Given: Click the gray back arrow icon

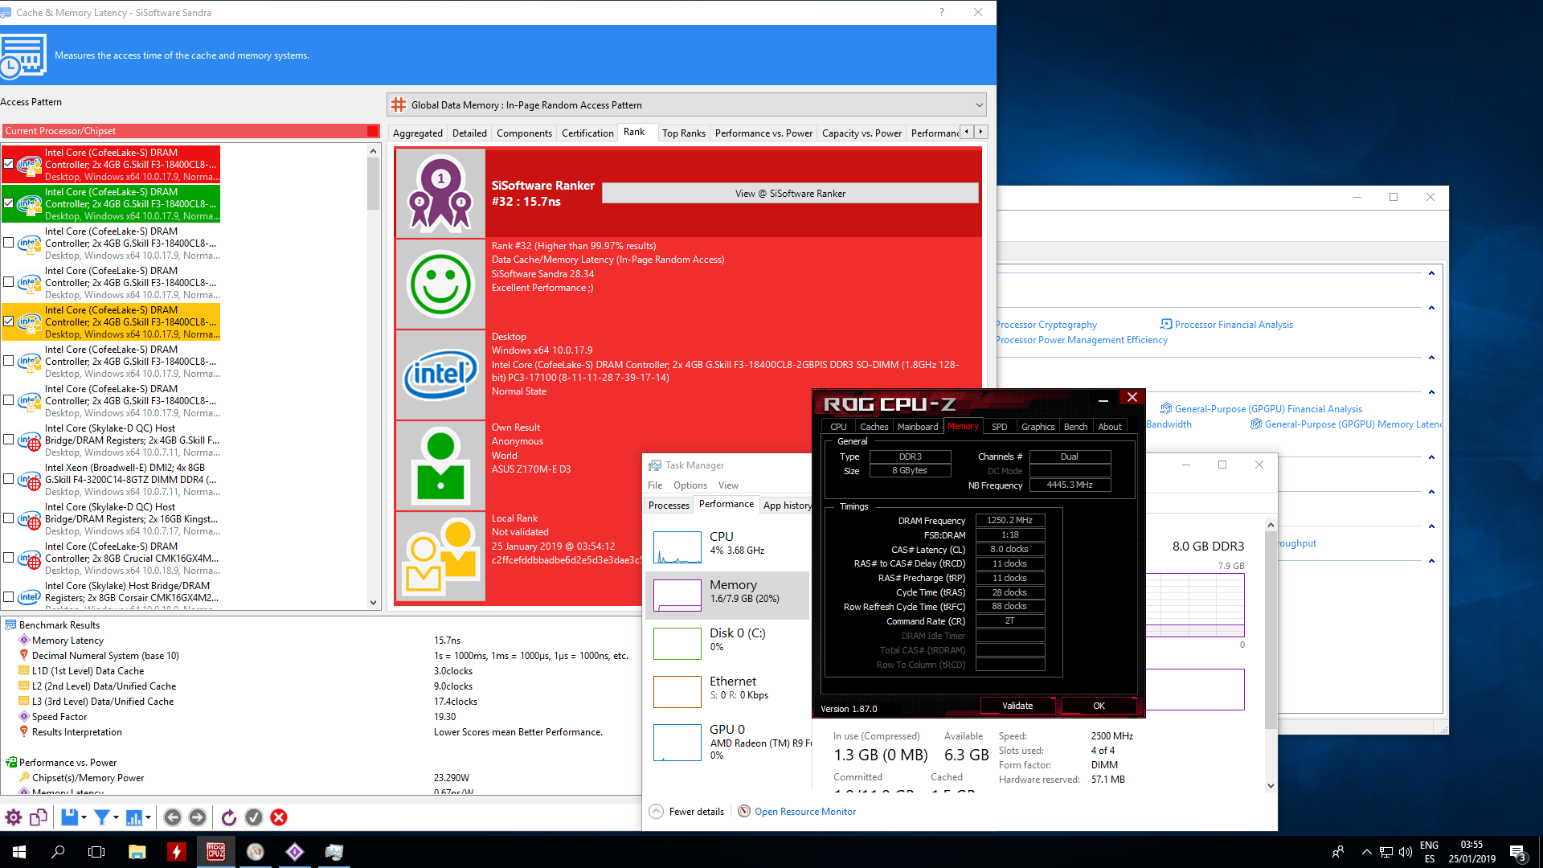Looking at the screenshot, I should (172, 817).
